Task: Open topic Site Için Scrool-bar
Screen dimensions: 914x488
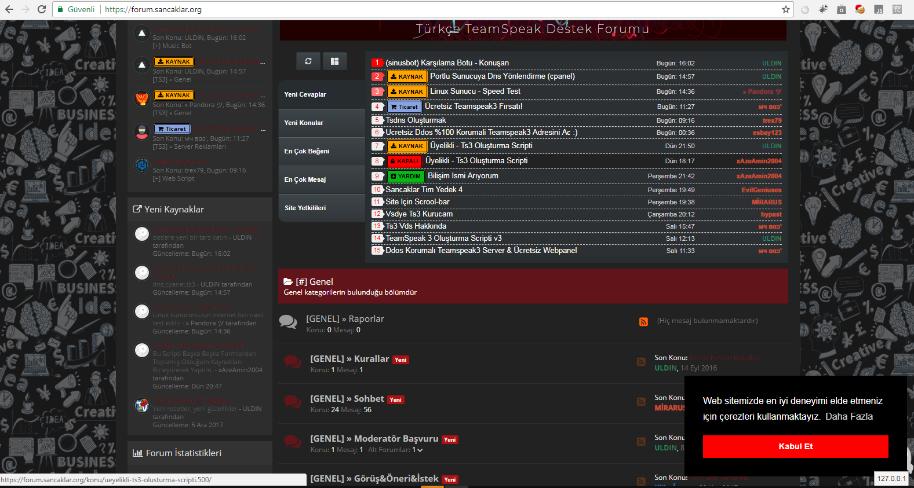Action: tap(418, 202)
